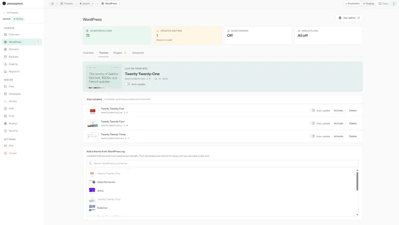Open Security shield icon in sidebar
The height and width of the screenshot is (225, 399).
click(x=5, y=131)
